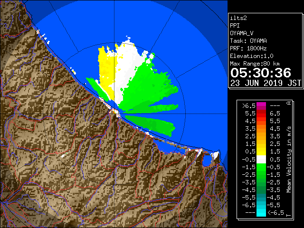Click the '>6.5' legend label
Image resolution: width=304 pixels, height=228 pixels.
click(x=249, y=106)
